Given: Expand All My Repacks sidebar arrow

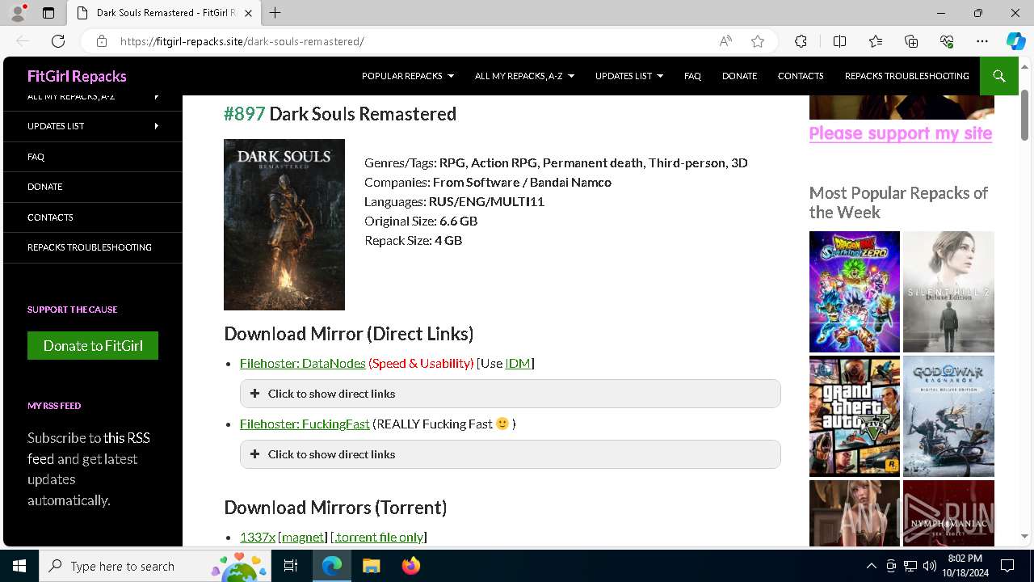Looking at the screenshot, I should 156,97.
